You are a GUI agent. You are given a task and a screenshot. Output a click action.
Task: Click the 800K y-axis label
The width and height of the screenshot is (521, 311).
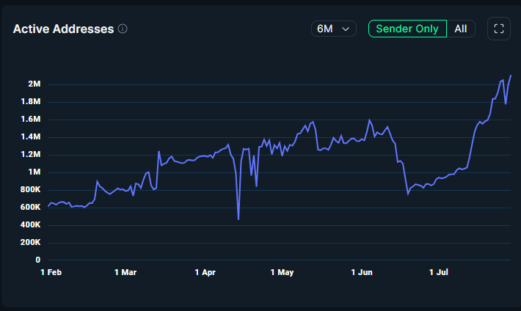click(x=31, y=189)
